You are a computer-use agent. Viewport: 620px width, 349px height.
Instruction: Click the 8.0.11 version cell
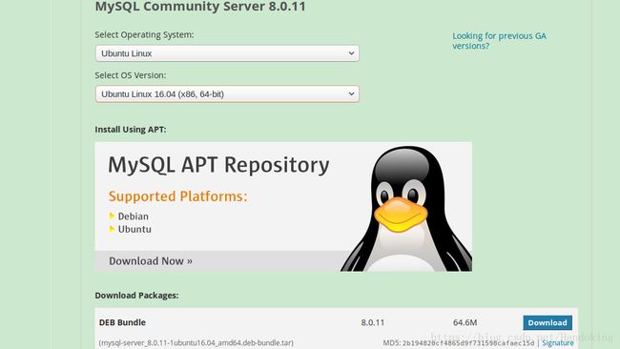point(372,322)
